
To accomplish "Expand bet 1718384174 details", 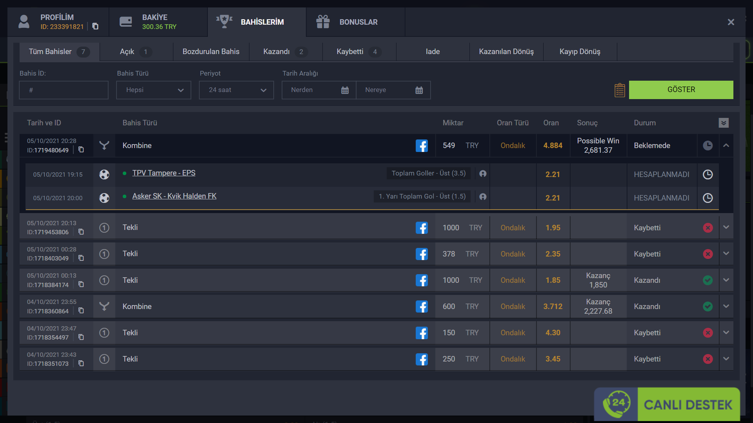I will [726, 280].
